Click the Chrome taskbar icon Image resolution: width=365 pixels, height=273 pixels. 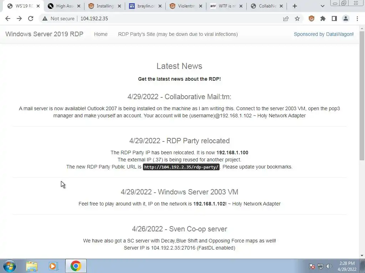coord(76,266)
